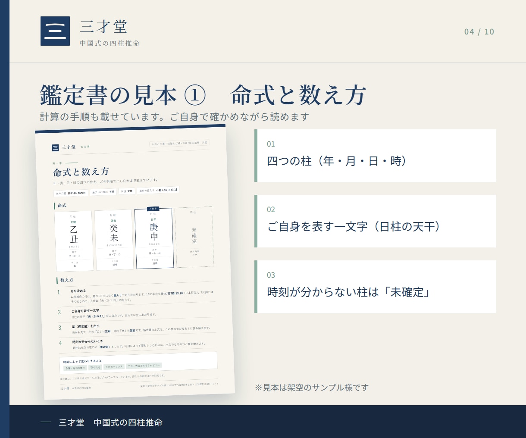Click the top-right tag box in sample document
526x438 pixels.
click(x=179, y=143)
